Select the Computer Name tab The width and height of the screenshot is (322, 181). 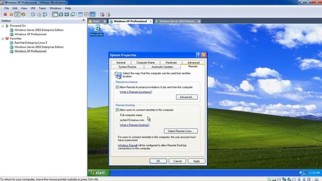point(145,62)
